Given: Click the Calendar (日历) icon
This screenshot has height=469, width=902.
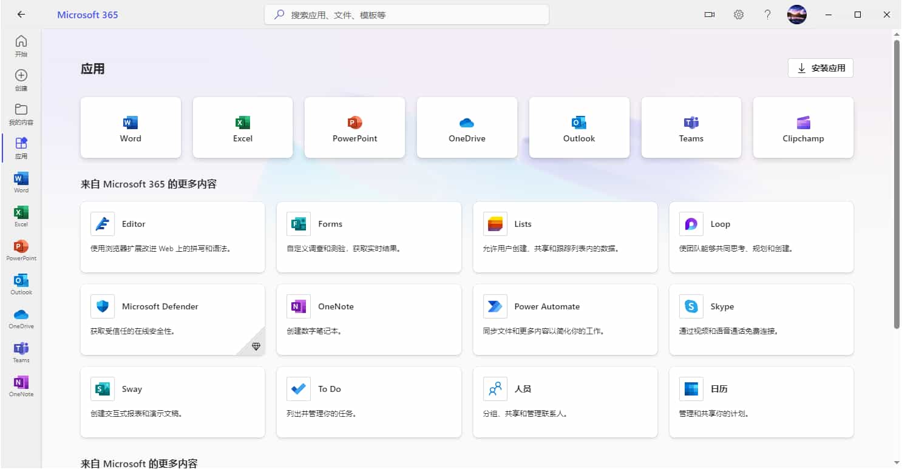Looking at the screenshot, I should point(691,389).
